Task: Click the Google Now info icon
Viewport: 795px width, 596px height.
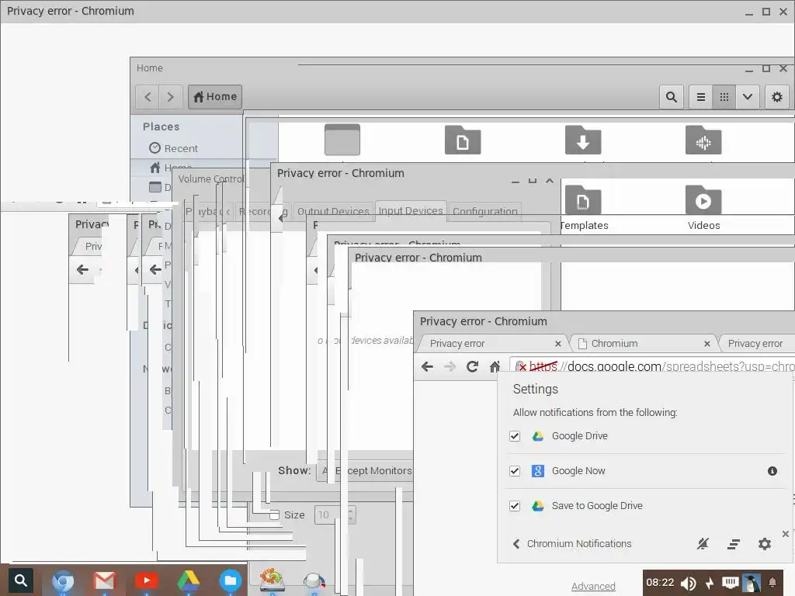Action: pos(772,471)
